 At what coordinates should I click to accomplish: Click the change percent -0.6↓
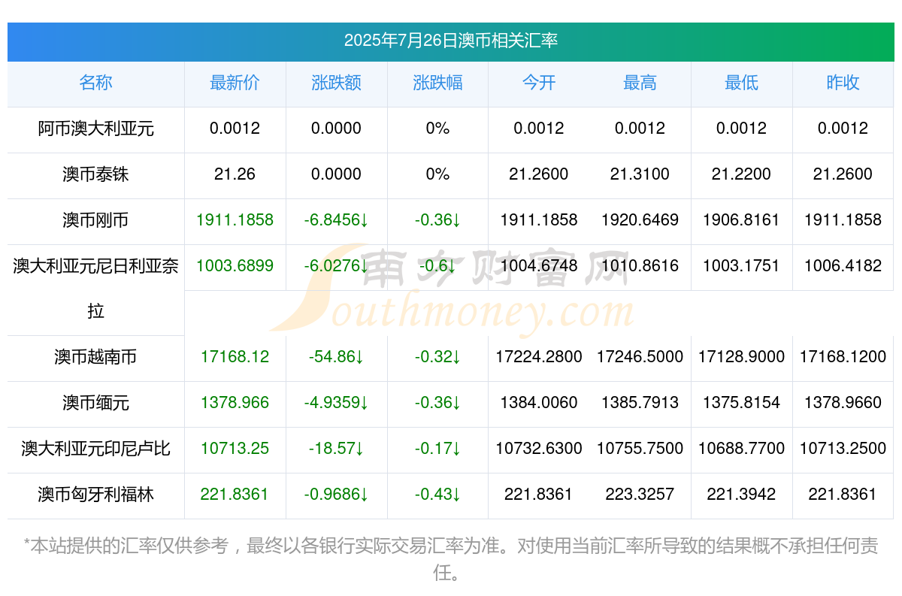tap(437, 266)
